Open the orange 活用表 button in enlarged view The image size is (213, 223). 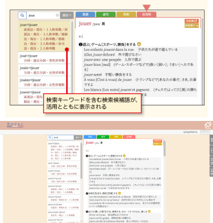click(191, 21)
